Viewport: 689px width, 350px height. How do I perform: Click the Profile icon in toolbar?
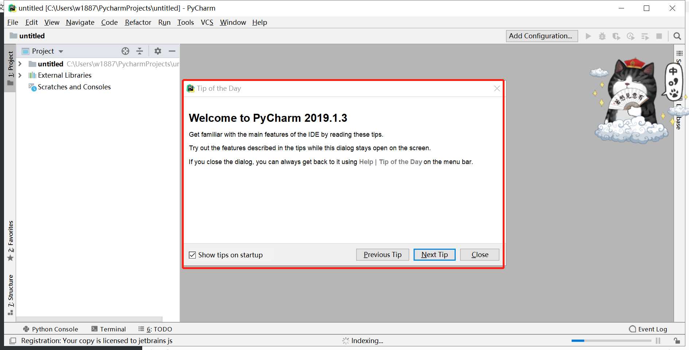(x=631, y=36)
